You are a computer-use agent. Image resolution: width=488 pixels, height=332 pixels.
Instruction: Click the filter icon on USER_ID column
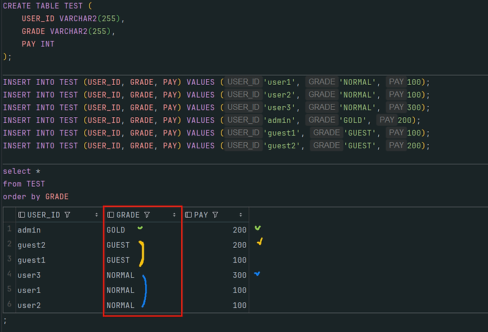67,215
